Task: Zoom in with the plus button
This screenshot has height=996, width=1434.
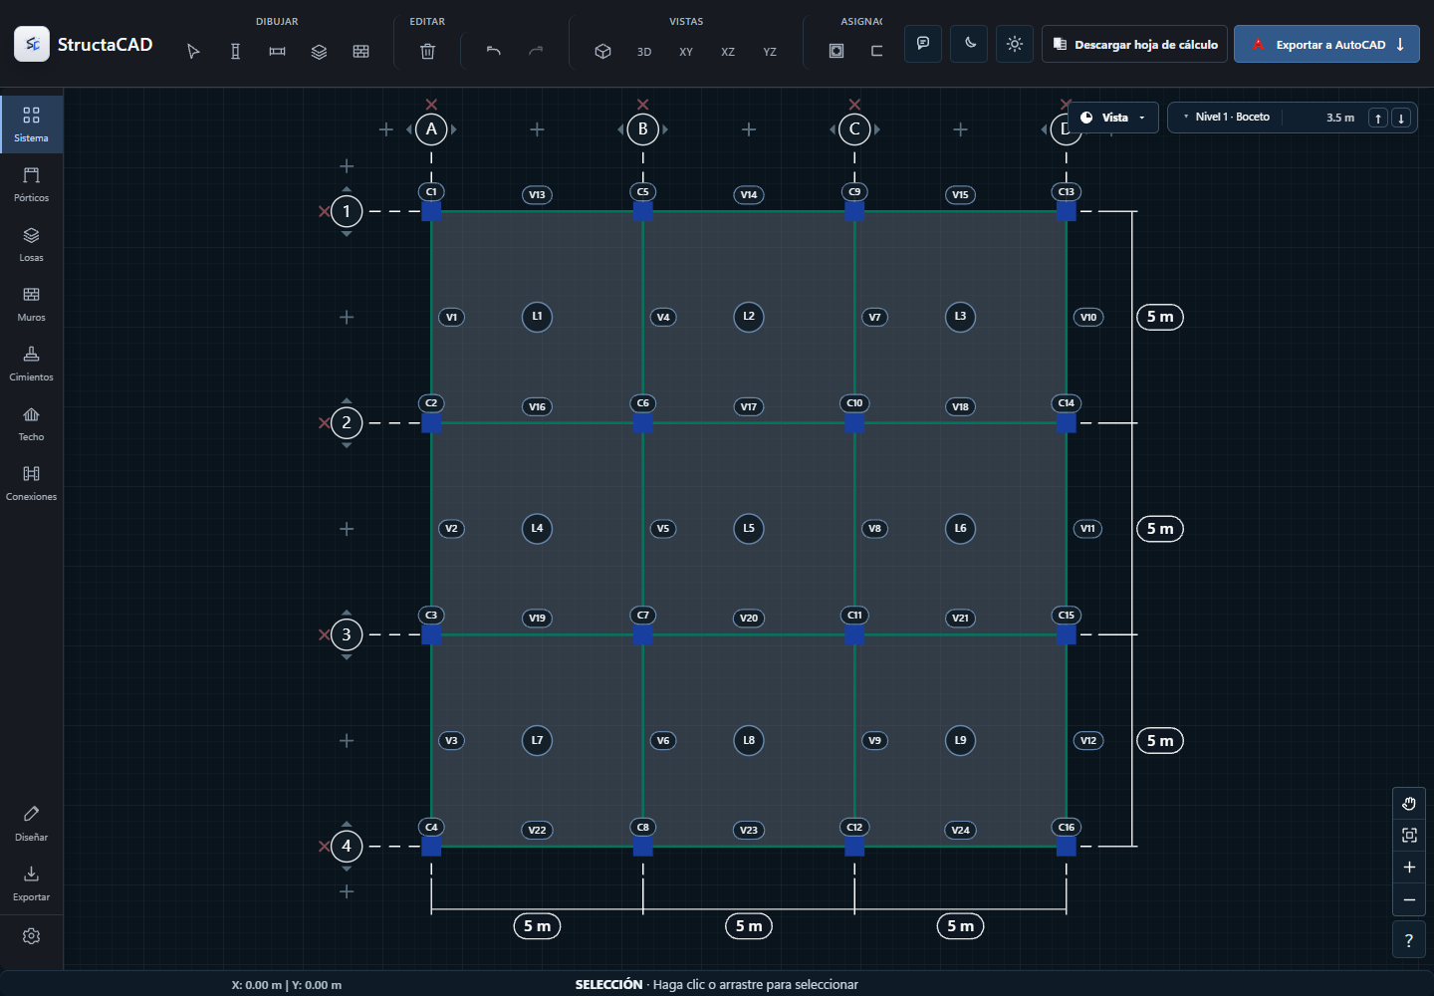Action: [1409, 868]
